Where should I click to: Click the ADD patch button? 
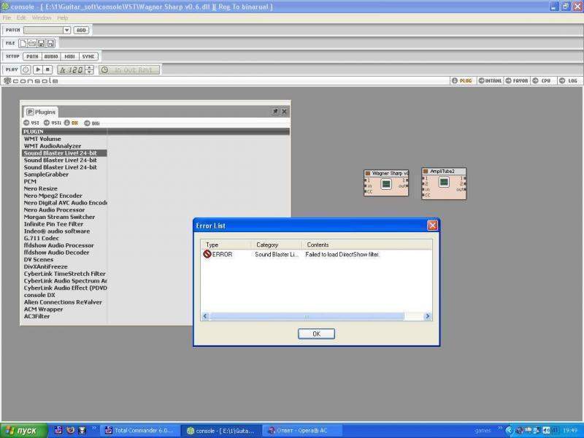[81, 30]
